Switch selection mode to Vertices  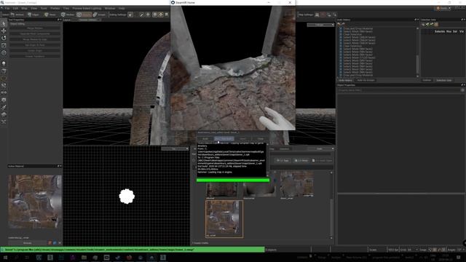(17, 15)
